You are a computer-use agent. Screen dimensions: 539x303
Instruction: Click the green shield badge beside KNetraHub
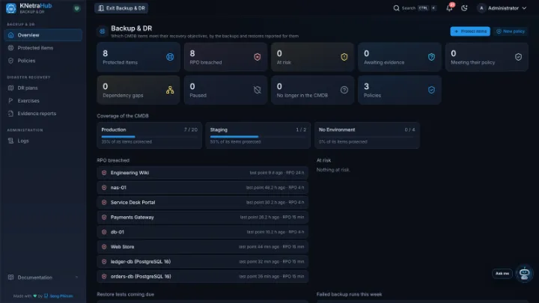tap(76, 8)
